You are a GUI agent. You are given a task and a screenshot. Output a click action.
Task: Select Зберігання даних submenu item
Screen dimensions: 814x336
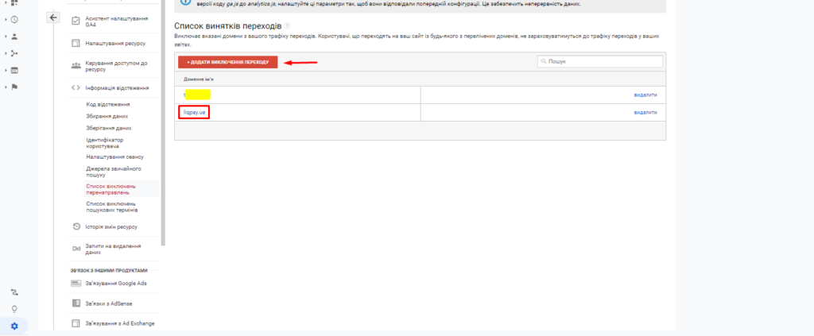pyautogui.click(x=108, y=128)
